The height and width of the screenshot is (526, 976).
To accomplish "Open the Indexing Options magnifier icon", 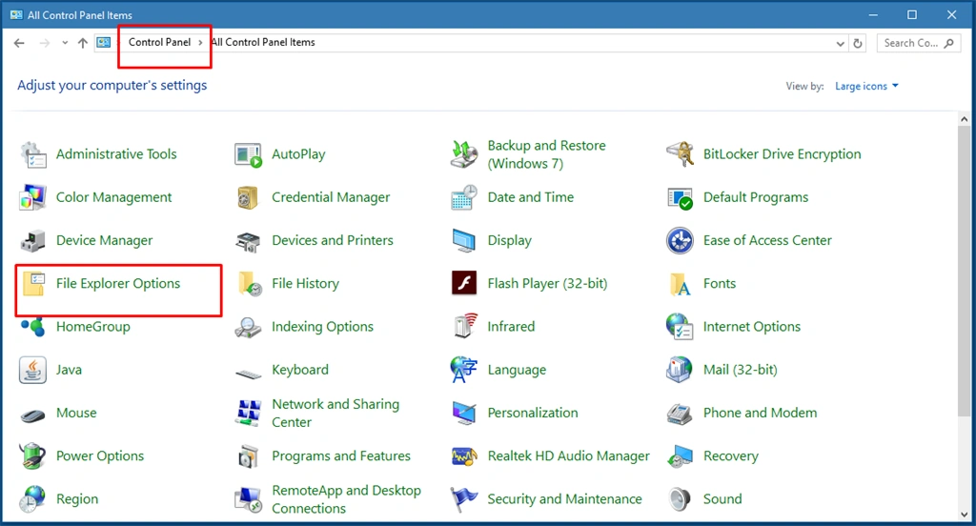I will point(249,327).
